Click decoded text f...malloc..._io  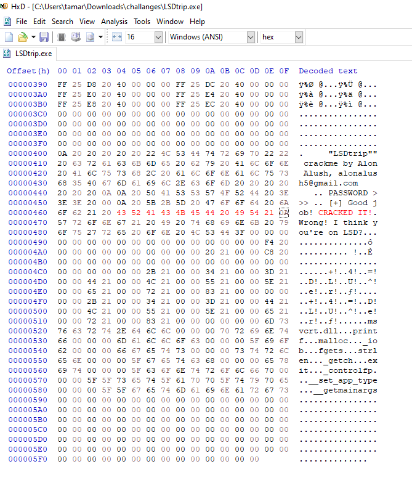click(338, 341)
